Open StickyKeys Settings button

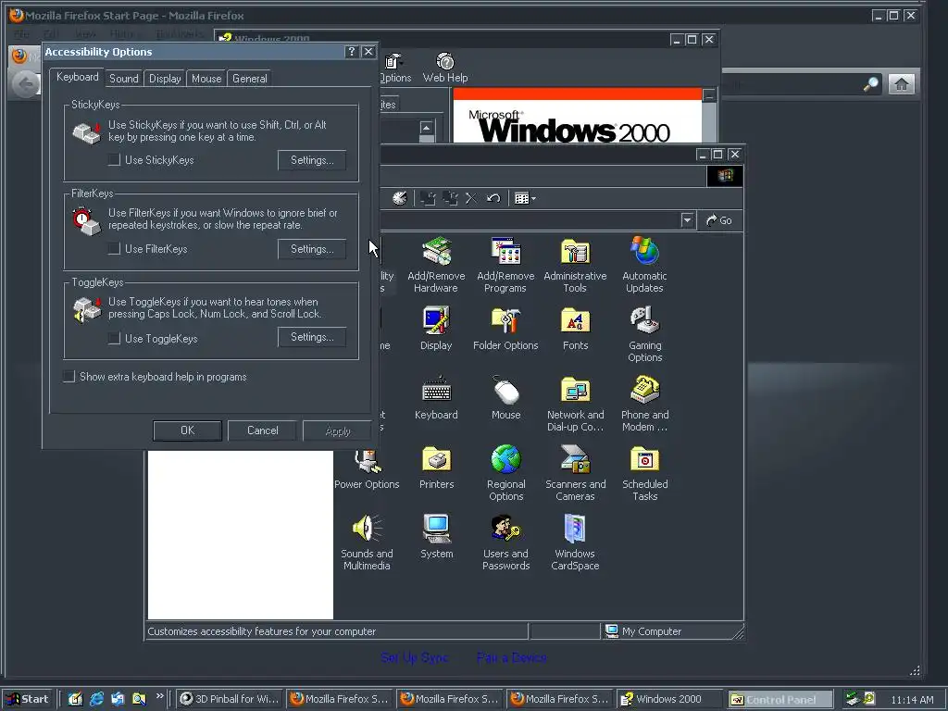pyautogui.click(x=312, y=160)
